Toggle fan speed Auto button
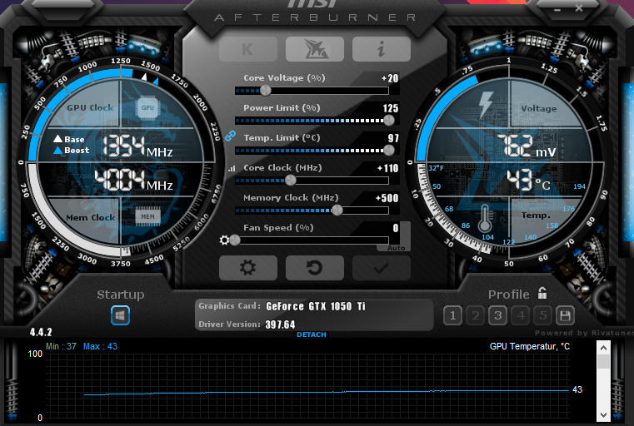 396,248
